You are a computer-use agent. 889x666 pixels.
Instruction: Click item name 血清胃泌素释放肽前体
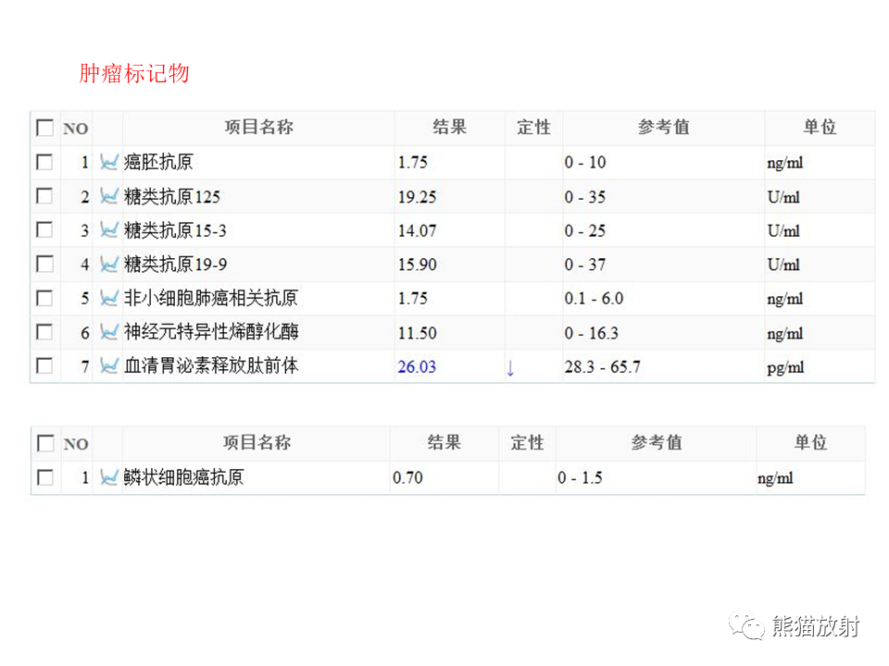[211, 366]
